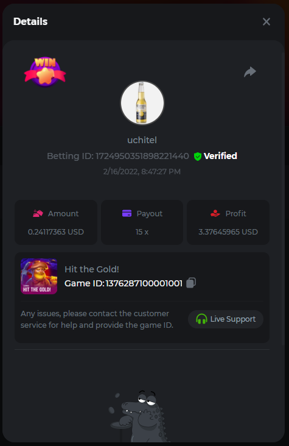Close the Details dialog
This screenshot has width=289, height=446.
pos(266,21)
